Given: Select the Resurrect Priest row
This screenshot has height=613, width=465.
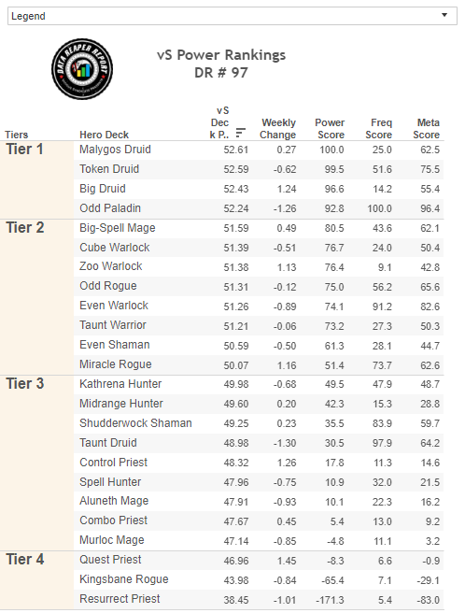Looking at the screenshot, I should [259, 599].
